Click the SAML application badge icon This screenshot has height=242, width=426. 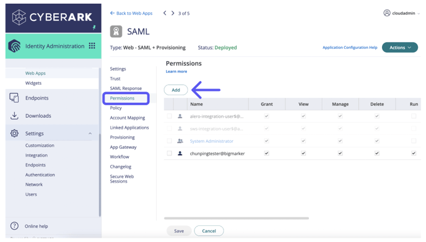[116, 32]
